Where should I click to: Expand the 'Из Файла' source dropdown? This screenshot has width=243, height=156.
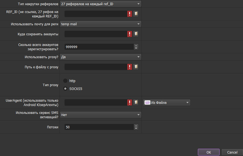tap(167, 102)
